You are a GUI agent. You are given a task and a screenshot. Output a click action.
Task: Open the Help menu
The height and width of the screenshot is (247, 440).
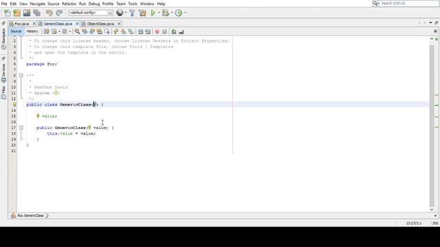(161, 4)
